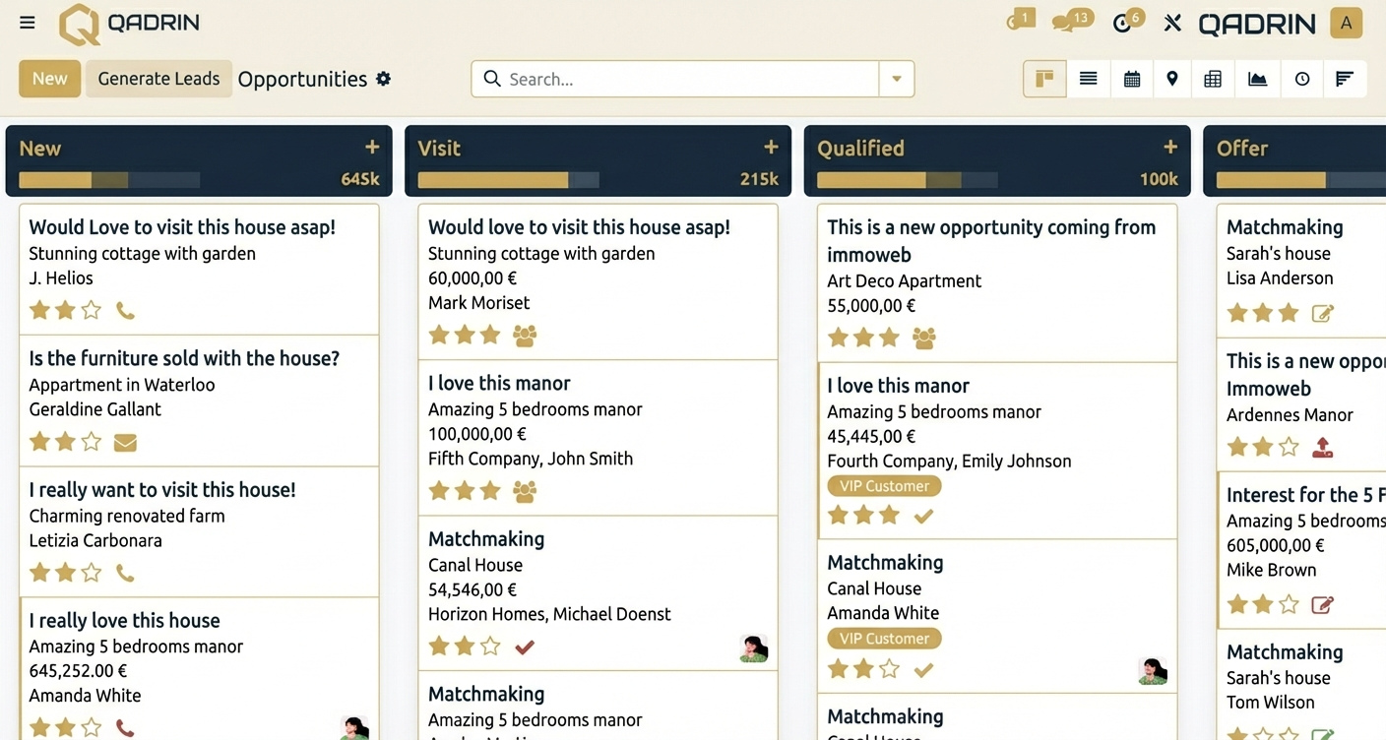Expand the hamburger navigation menu
This screenshot has width=1386, height=740.
[x=27, y=22]
